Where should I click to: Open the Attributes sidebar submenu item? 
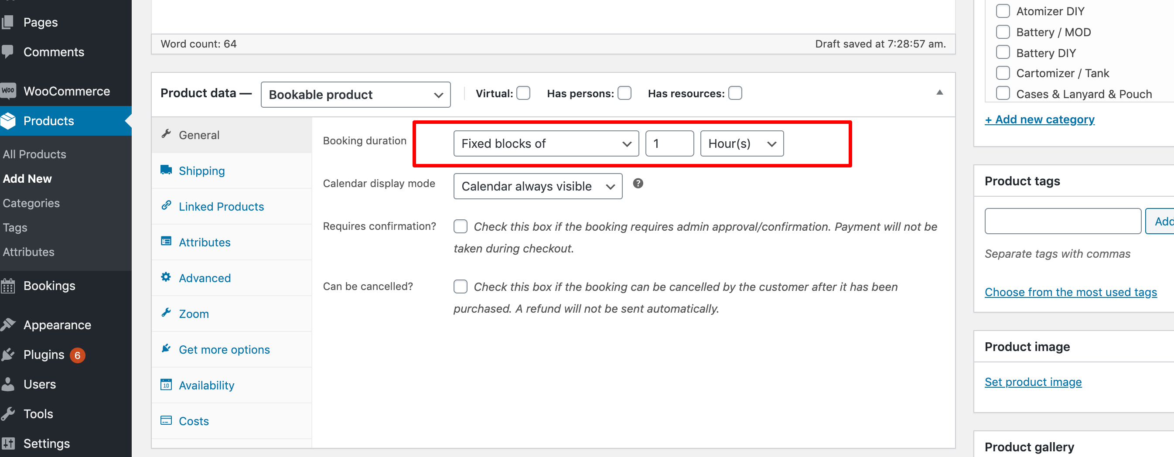29,252
